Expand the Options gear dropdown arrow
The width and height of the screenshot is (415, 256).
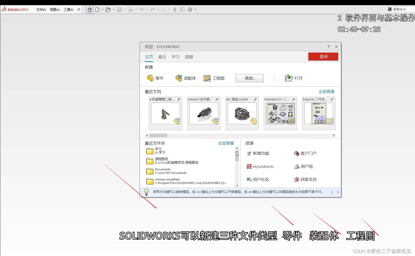[195, 10]
